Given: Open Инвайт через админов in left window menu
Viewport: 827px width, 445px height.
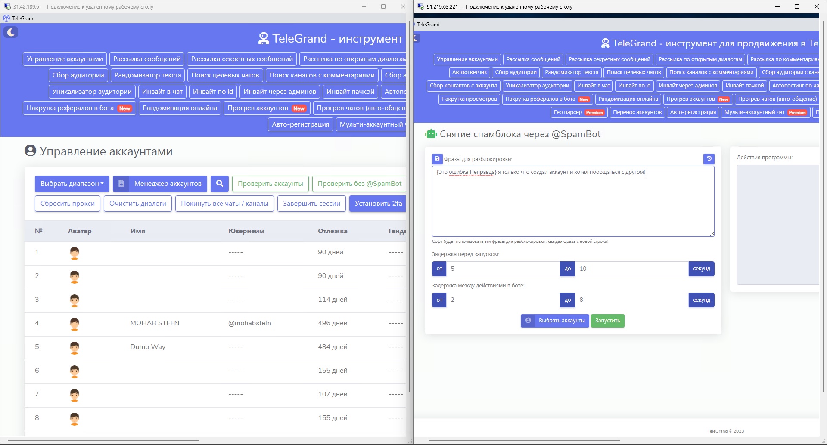Looking at the screenshot, I should point(280,92).
